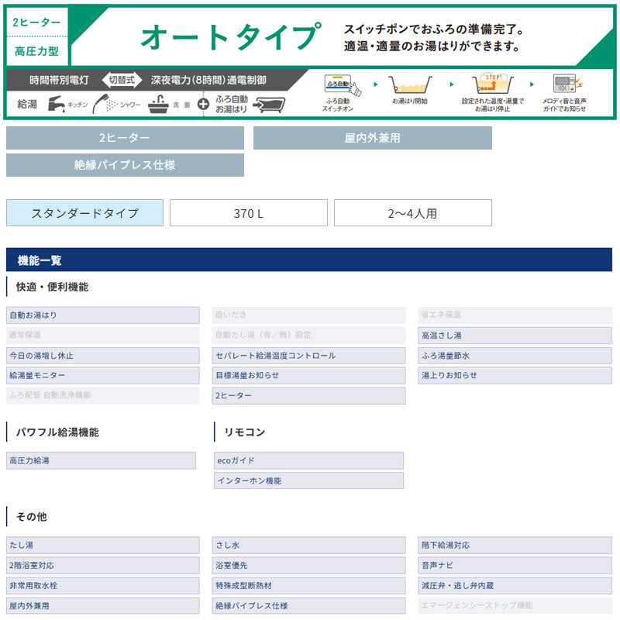This screenshot has width=620, height=620.
Task: Click the 非常用取水栓 feature cell
Action: 103,586
